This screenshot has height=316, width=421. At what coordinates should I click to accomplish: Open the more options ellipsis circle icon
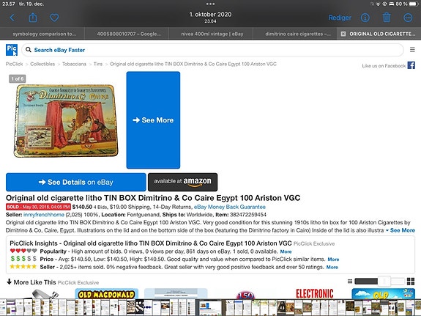(408, 18)
